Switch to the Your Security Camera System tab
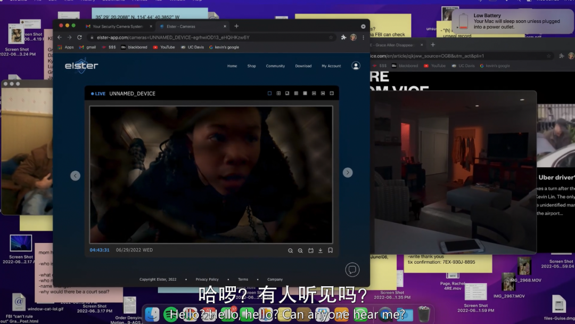Image resolution: width=575 pixels, height=324 pixels. (x=118, y=27)
